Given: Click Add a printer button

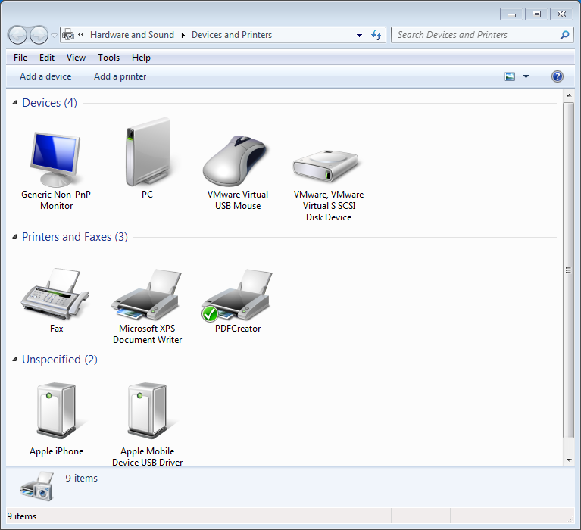Looking at the screenshot, I should click(x=120, y=76).
